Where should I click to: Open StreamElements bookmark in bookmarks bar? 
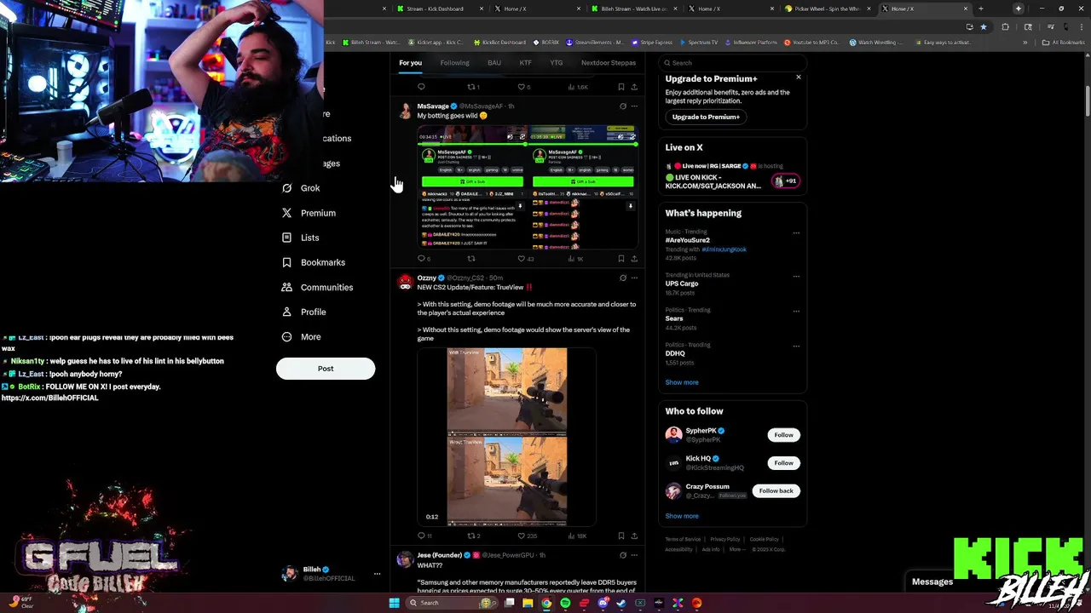(595, 43)
